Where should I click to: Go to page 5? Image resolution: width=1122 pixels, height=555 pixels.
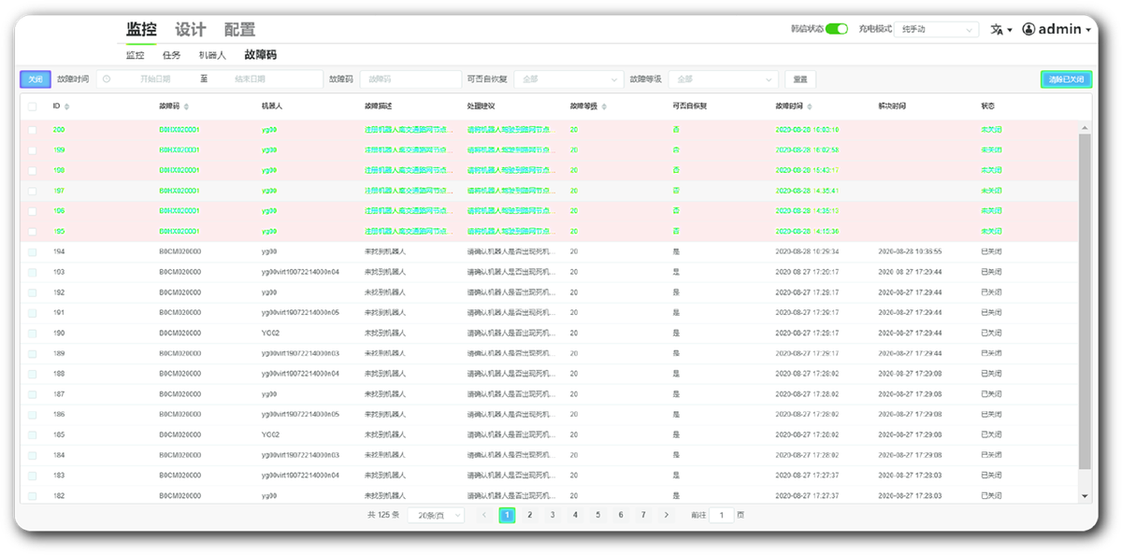coord(597,515)
